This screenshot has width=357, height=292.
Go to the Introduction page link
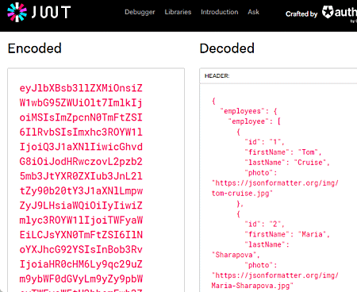pyautogui.click(x=220, y=12)
